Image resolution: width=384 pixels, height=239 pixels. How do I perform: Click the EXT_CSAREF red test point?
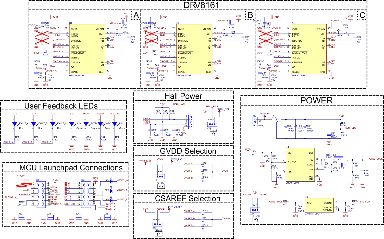(x=169, y=209)
